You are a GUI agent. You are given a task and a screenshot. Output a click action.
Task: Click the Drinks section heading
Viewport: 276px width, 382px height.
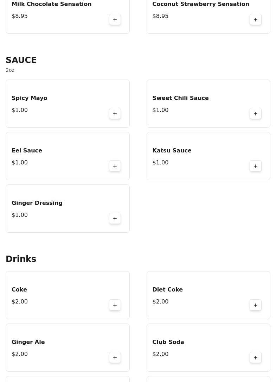(21, 259)
